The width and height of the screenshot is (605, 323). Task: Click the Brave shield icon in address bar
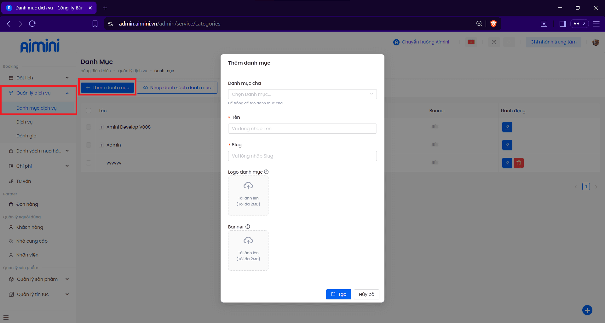[x=493, y=24]
